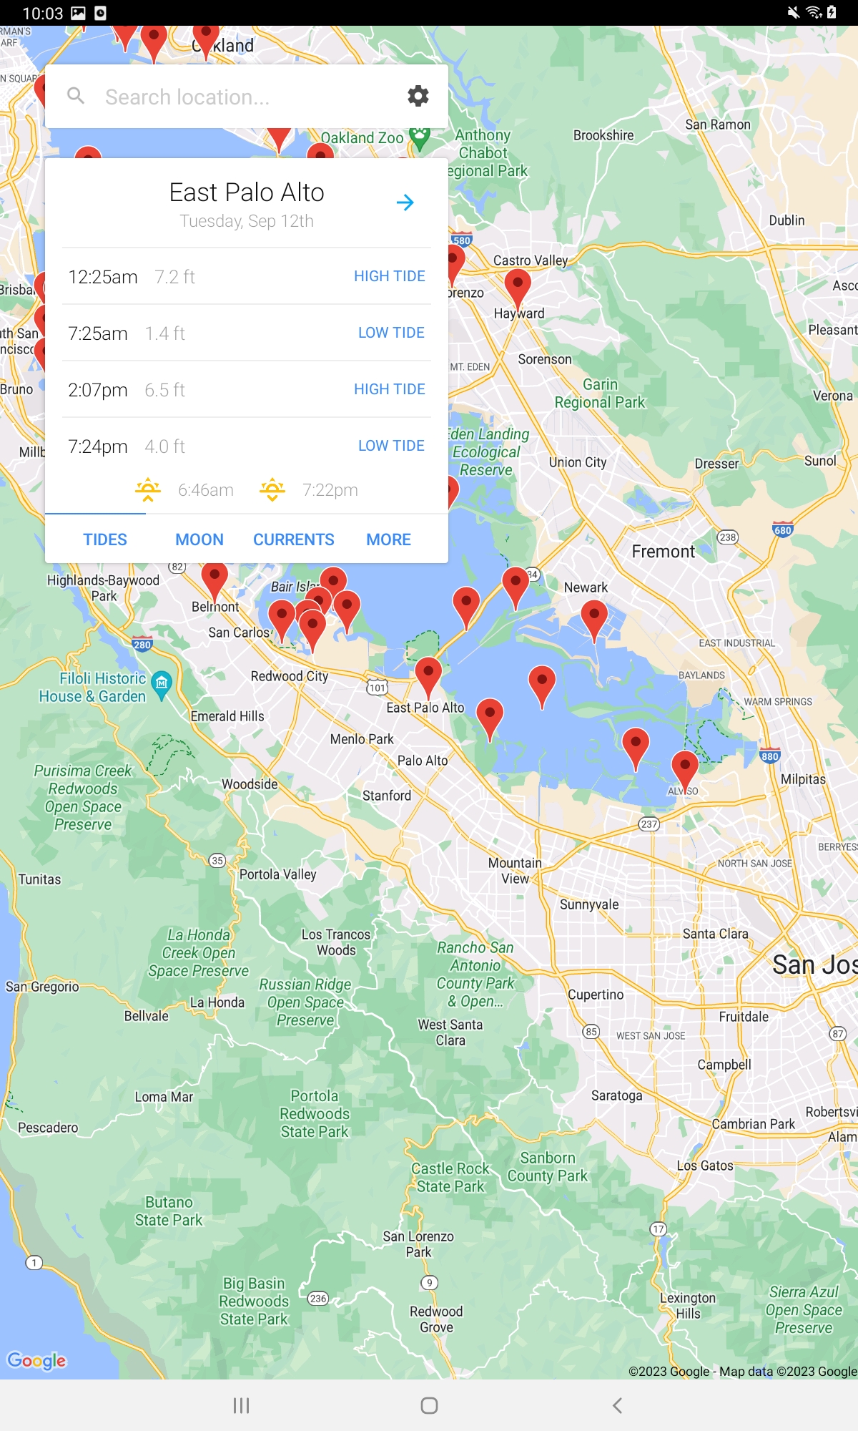Viewport: 858px width, 1431px height.
Task: Select the 2:07pm high tide row
Action: (x=247, y=389)
